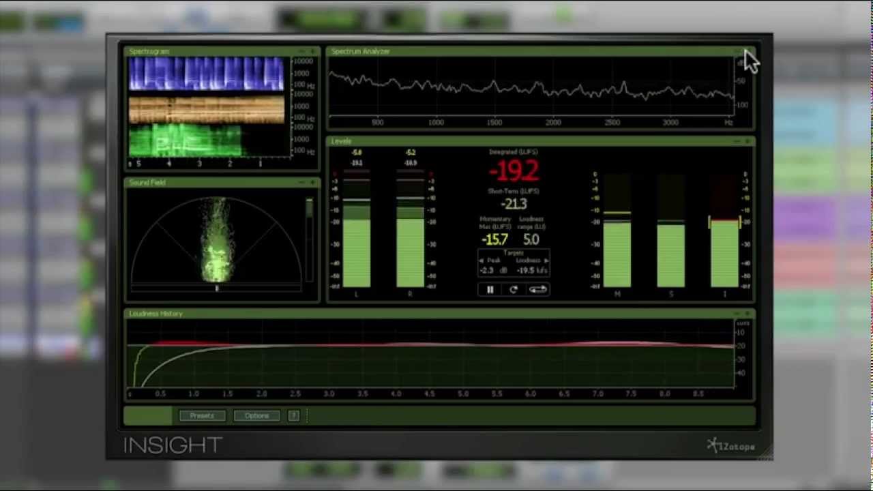This screenshot has height=491, width=873.
Task: Click the plus icon in Loudness History header
Action: (748, 314)
